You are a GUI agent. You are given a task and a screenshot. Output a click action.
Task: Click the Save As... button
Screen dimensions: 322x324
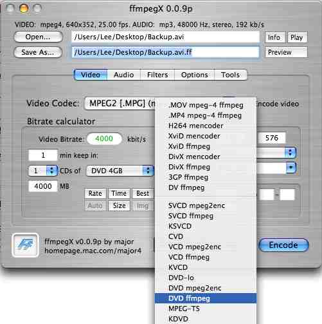(38, 52)
